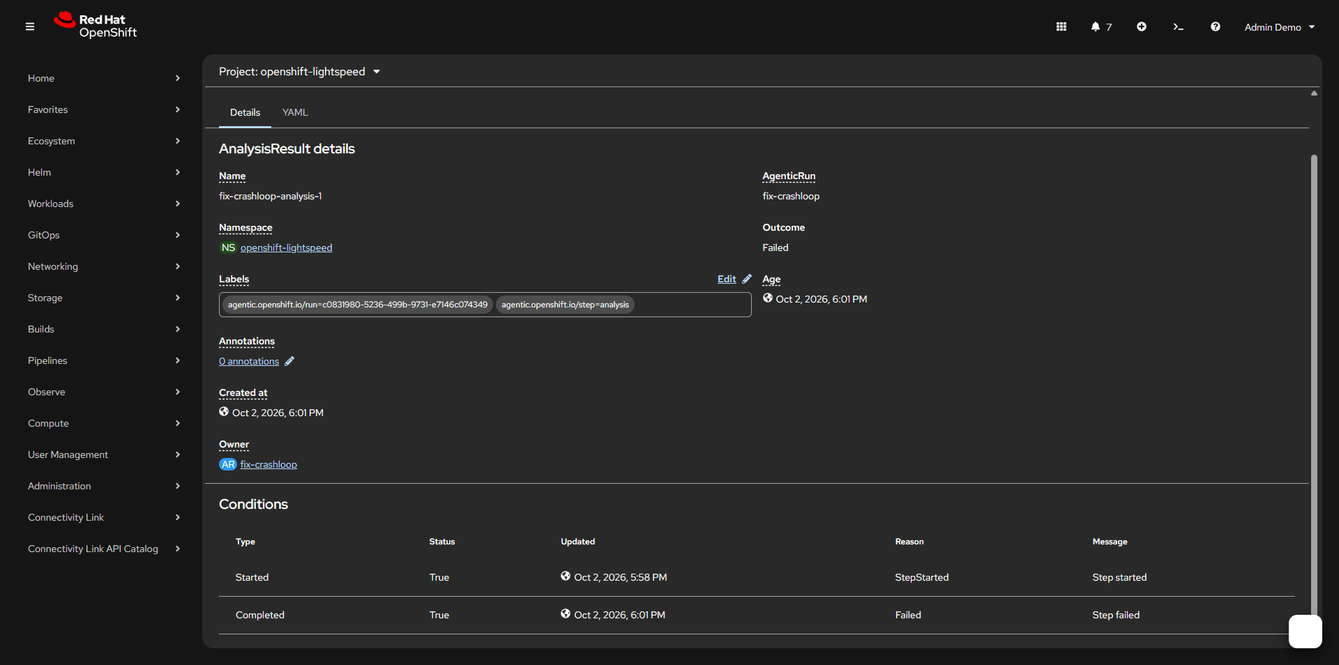Open the Project openshift-lightspeed dropdown

click(x=300, y=72)
